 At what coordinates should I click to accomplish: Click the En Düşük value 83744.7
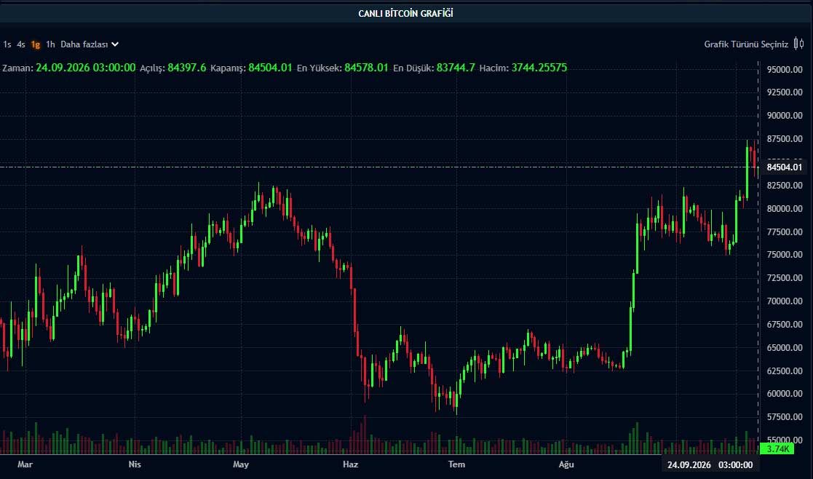pyautogui.click(x=456, y=68)
